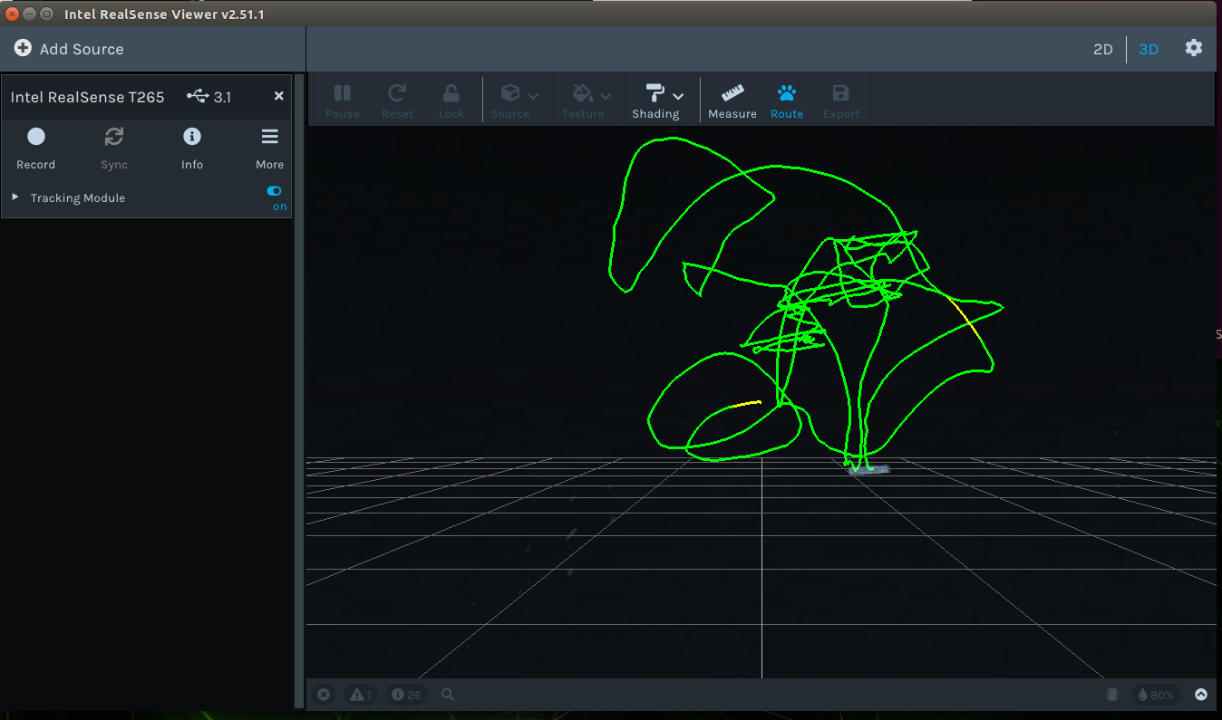Click the Intel RealSense T265 device name
Viewport: 1222px width, 720px height.
(x=87, y=97)
